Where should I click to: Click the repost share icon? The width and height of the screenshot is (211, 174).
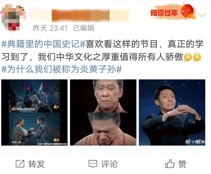click(x=20, y=164)
